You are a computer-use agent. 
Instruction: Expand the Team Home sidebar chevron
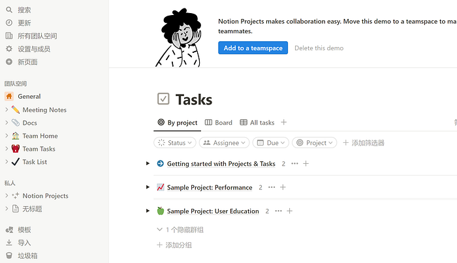point(7,136)
